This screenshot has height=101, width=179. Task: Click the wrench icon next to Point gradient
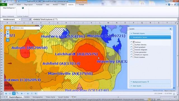tap(131, 47)
